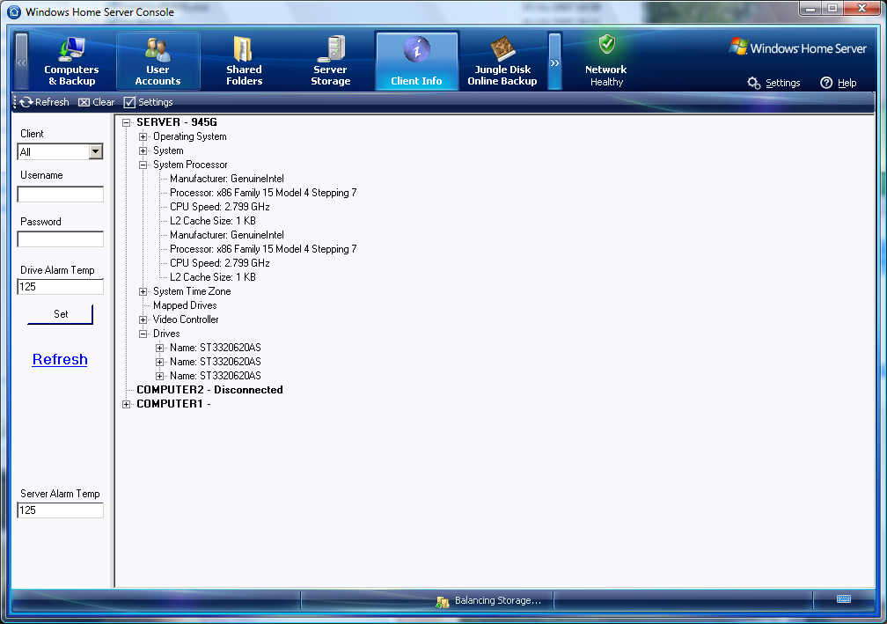887x624 pixels.
Task: Expand the COMPUTER1 node
Action: (x=127, y=404)
